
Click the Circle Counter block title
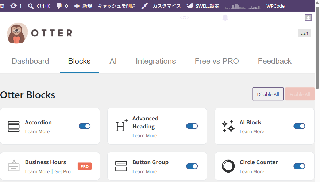[x=259, y=162]
